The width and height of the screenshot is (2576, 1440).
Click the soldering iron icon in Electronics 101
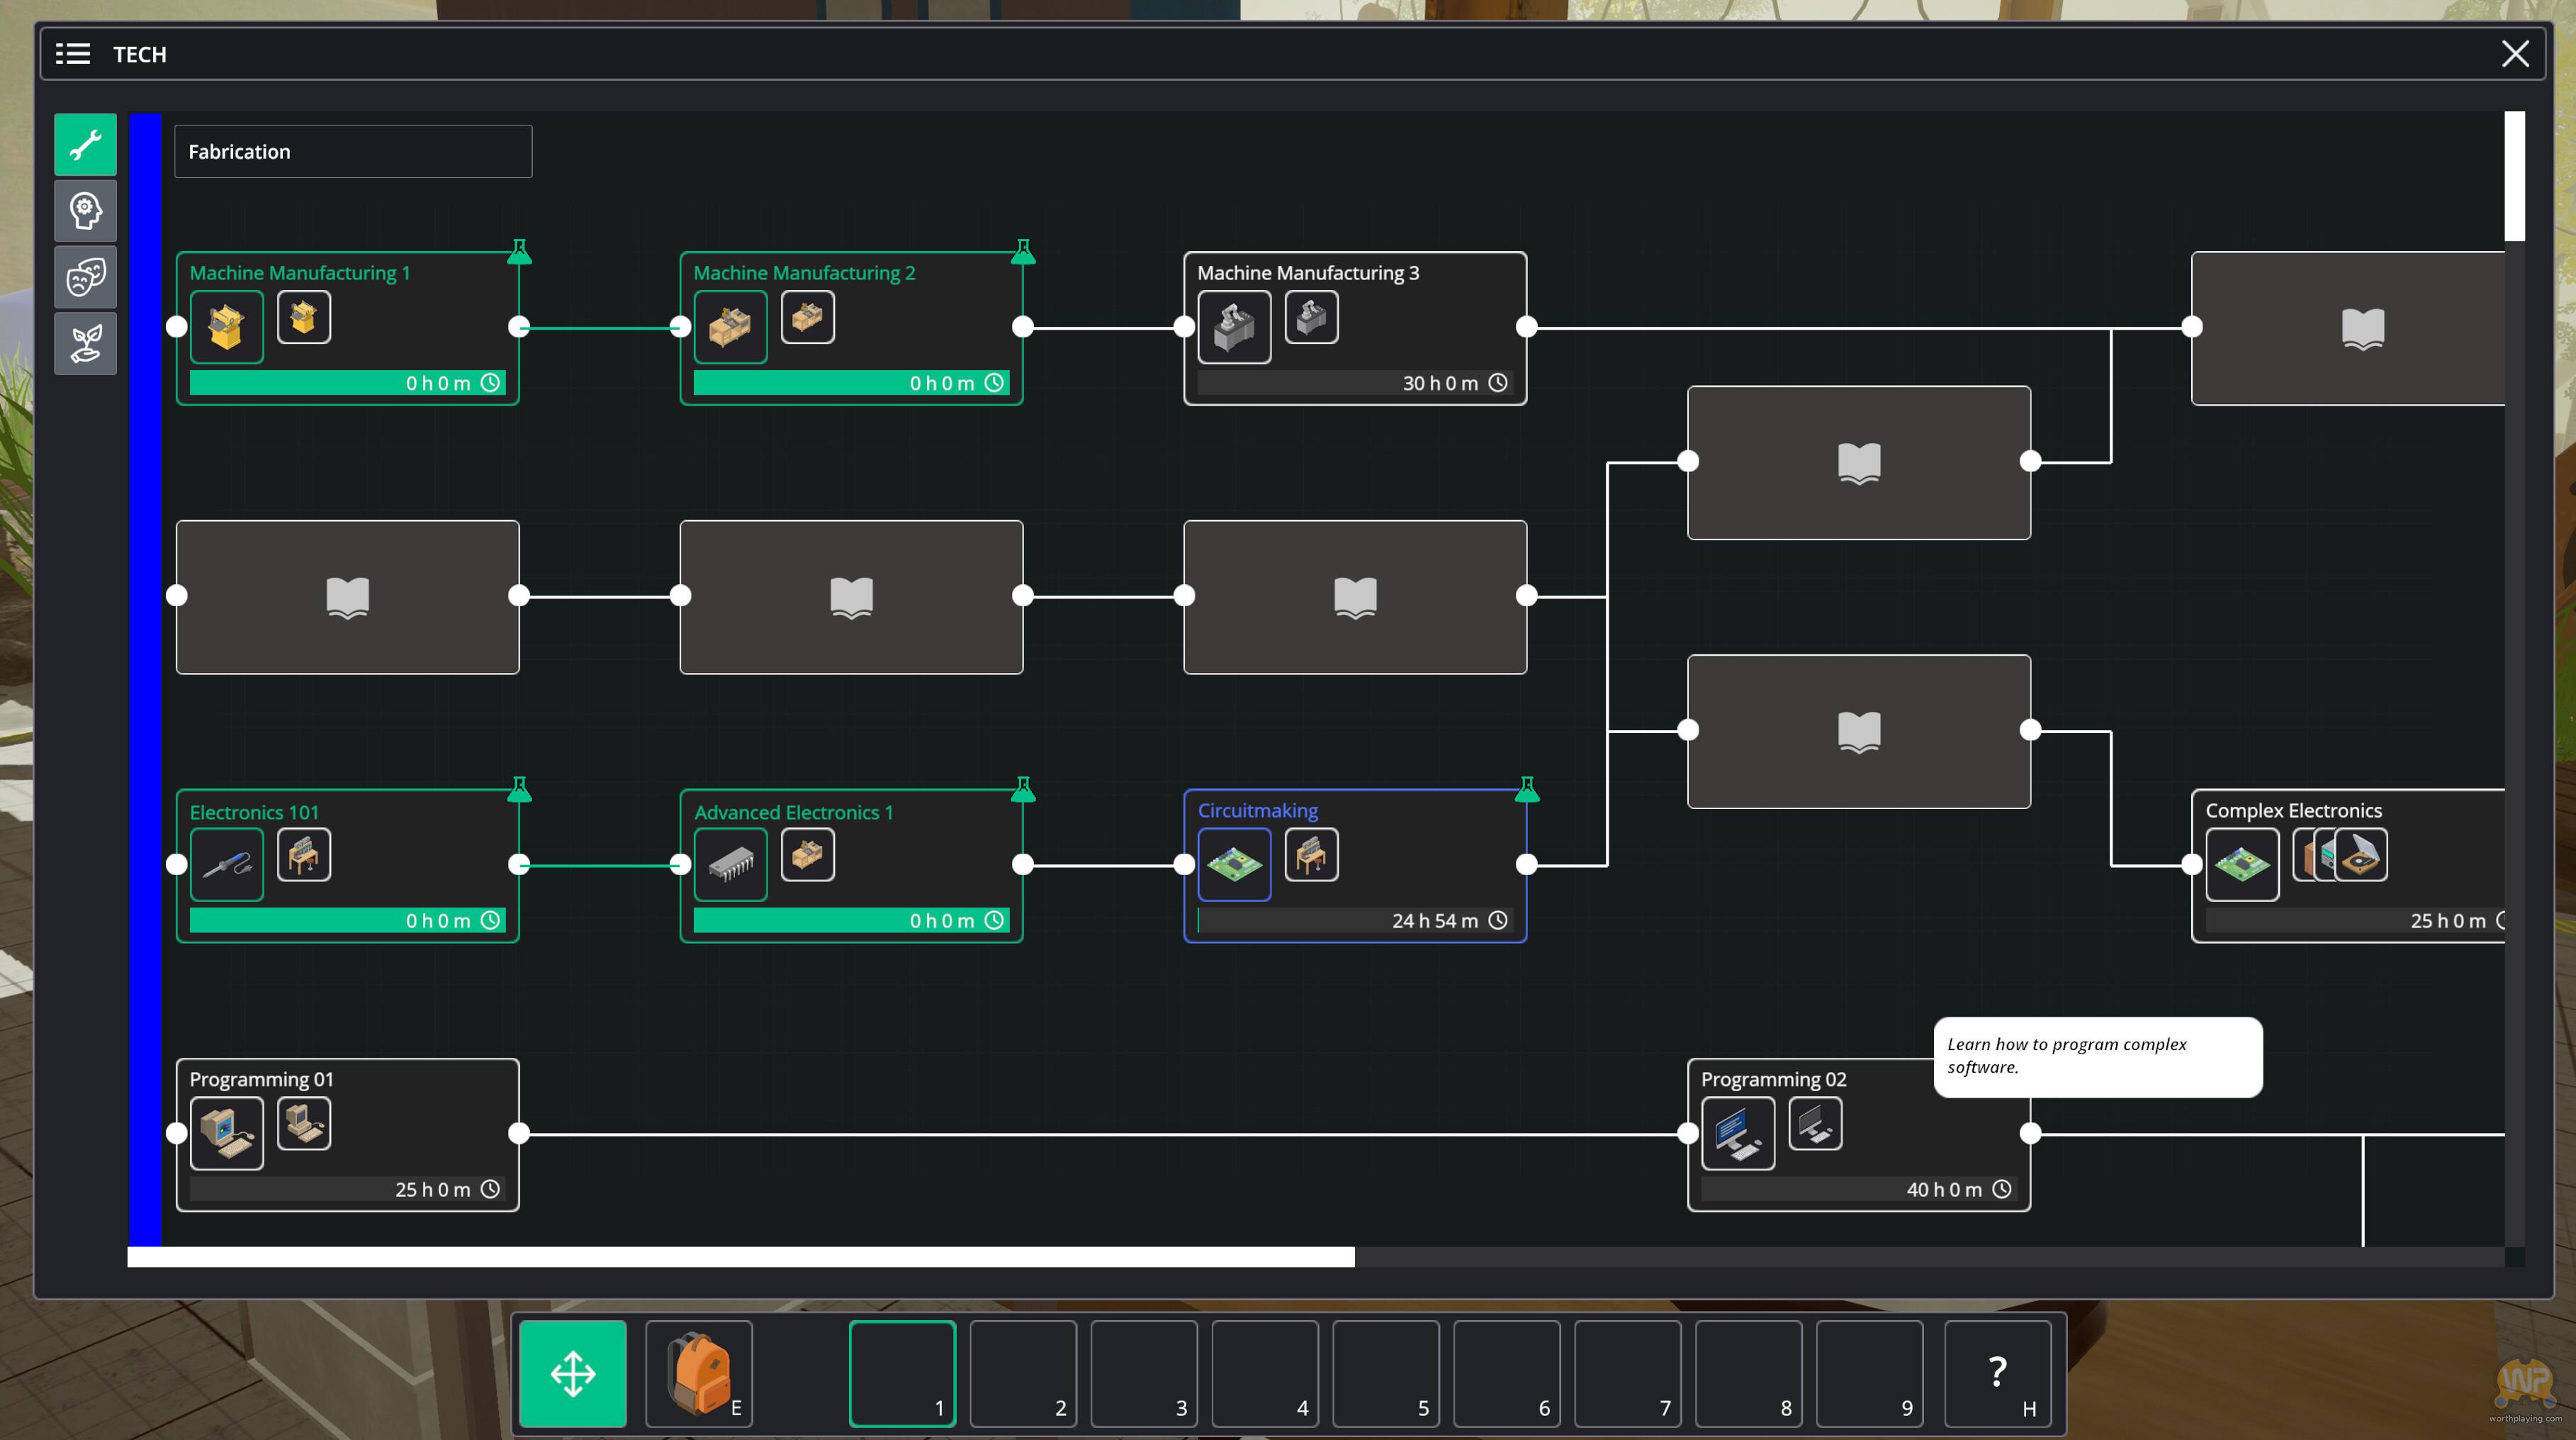[226, 864]
